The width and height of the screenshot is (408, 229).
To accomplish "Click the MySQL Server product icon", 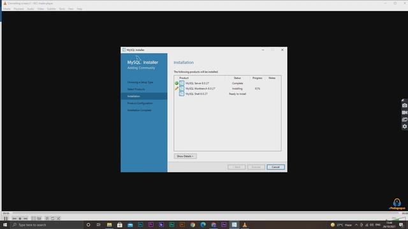I will pos(182,83).
